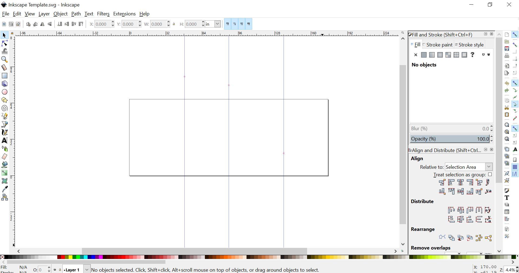
Task: Toggle scaling stroke width with objects
Action: [x=228, y=24]
